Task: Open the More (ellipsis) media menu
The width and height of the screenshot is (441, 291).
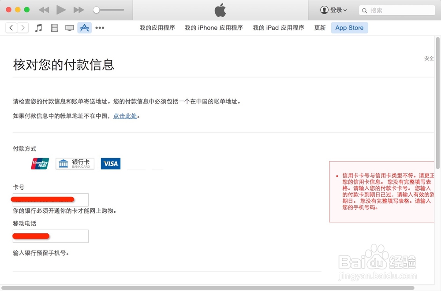Action: [99, 27]
